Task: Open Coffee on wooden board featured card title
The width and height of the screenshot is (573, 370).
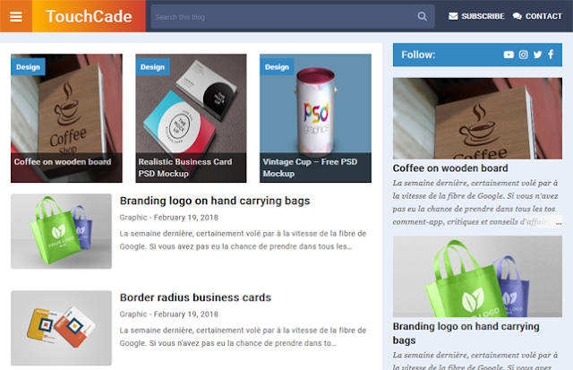Action: (63, 161)
